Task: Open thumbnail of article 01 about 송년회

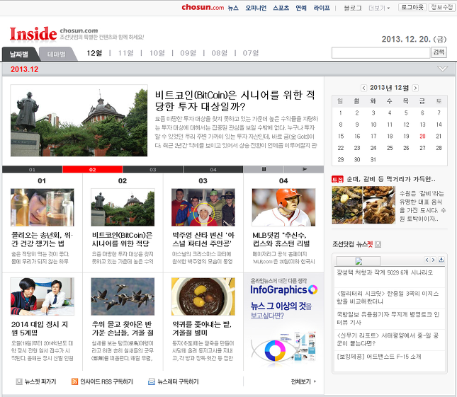Action: [43, 207]
